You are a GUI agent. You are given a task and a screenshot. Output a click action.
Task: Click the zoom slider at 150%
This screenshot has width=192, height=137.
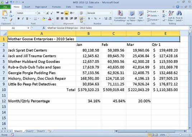[x=181, y=135]
